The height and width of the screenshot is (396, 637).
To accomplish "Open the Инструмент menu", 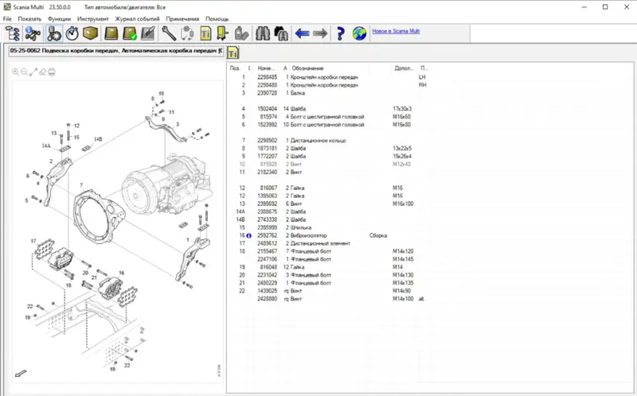I will tap(93, 18).
